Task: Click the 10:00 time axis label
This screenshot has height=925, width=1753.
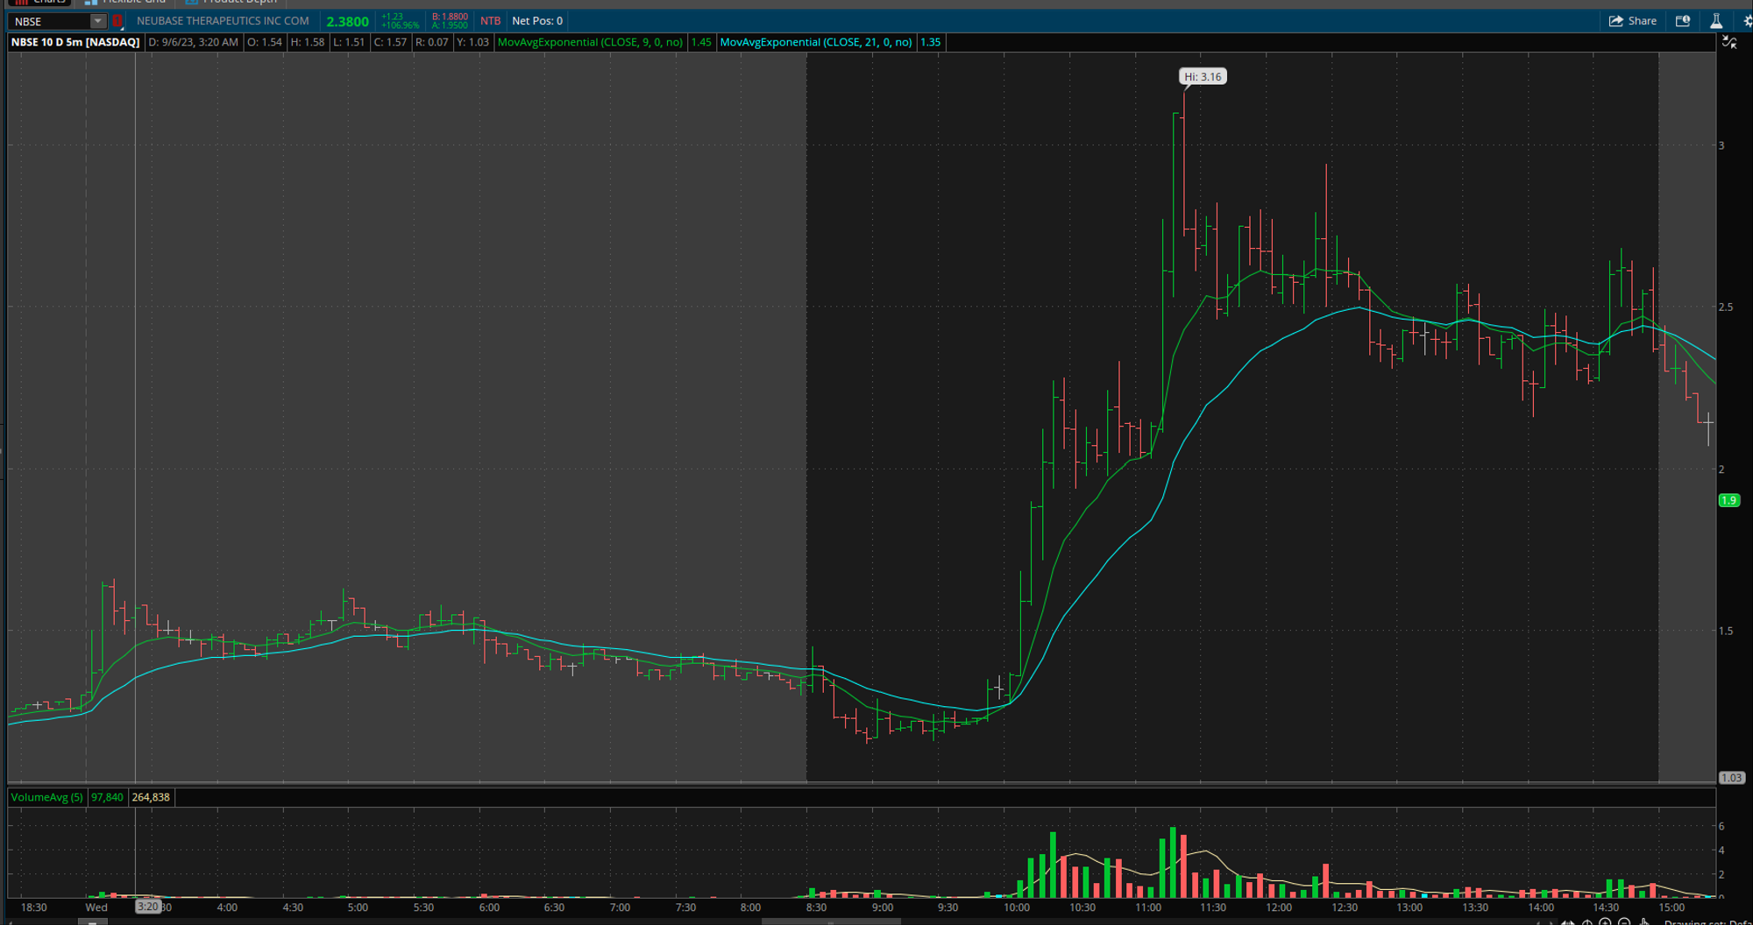Action: [x=1017, y=907]
